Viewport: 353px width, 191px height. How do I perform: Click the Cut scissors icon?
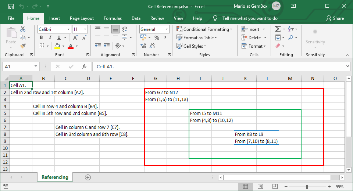[23, 29]
